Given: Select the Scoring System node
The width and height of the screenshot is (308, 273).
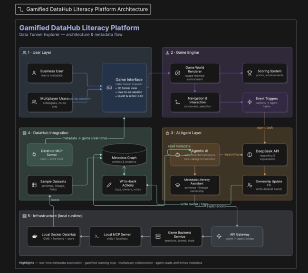Looking at the screenshot, I should click(265, 73).
